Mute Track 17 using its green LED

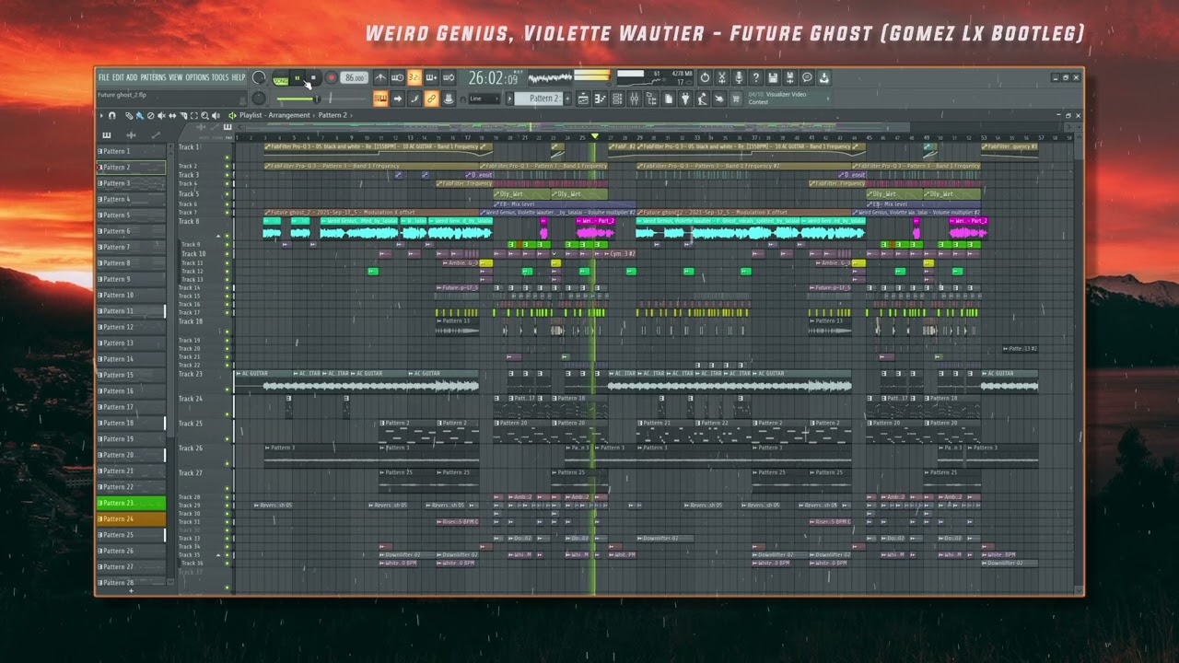coord(227,312)
